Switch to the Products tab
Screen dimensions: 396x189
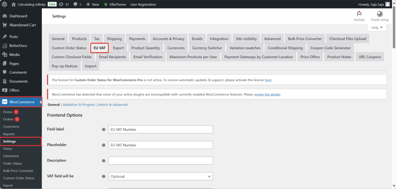79,39
